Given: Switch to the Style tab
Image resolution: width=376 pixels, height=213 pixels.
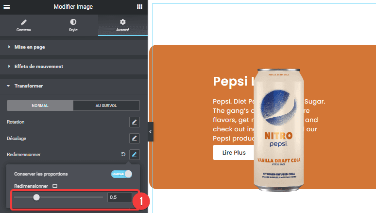Looking at the screenshot, I should (73, 25).
